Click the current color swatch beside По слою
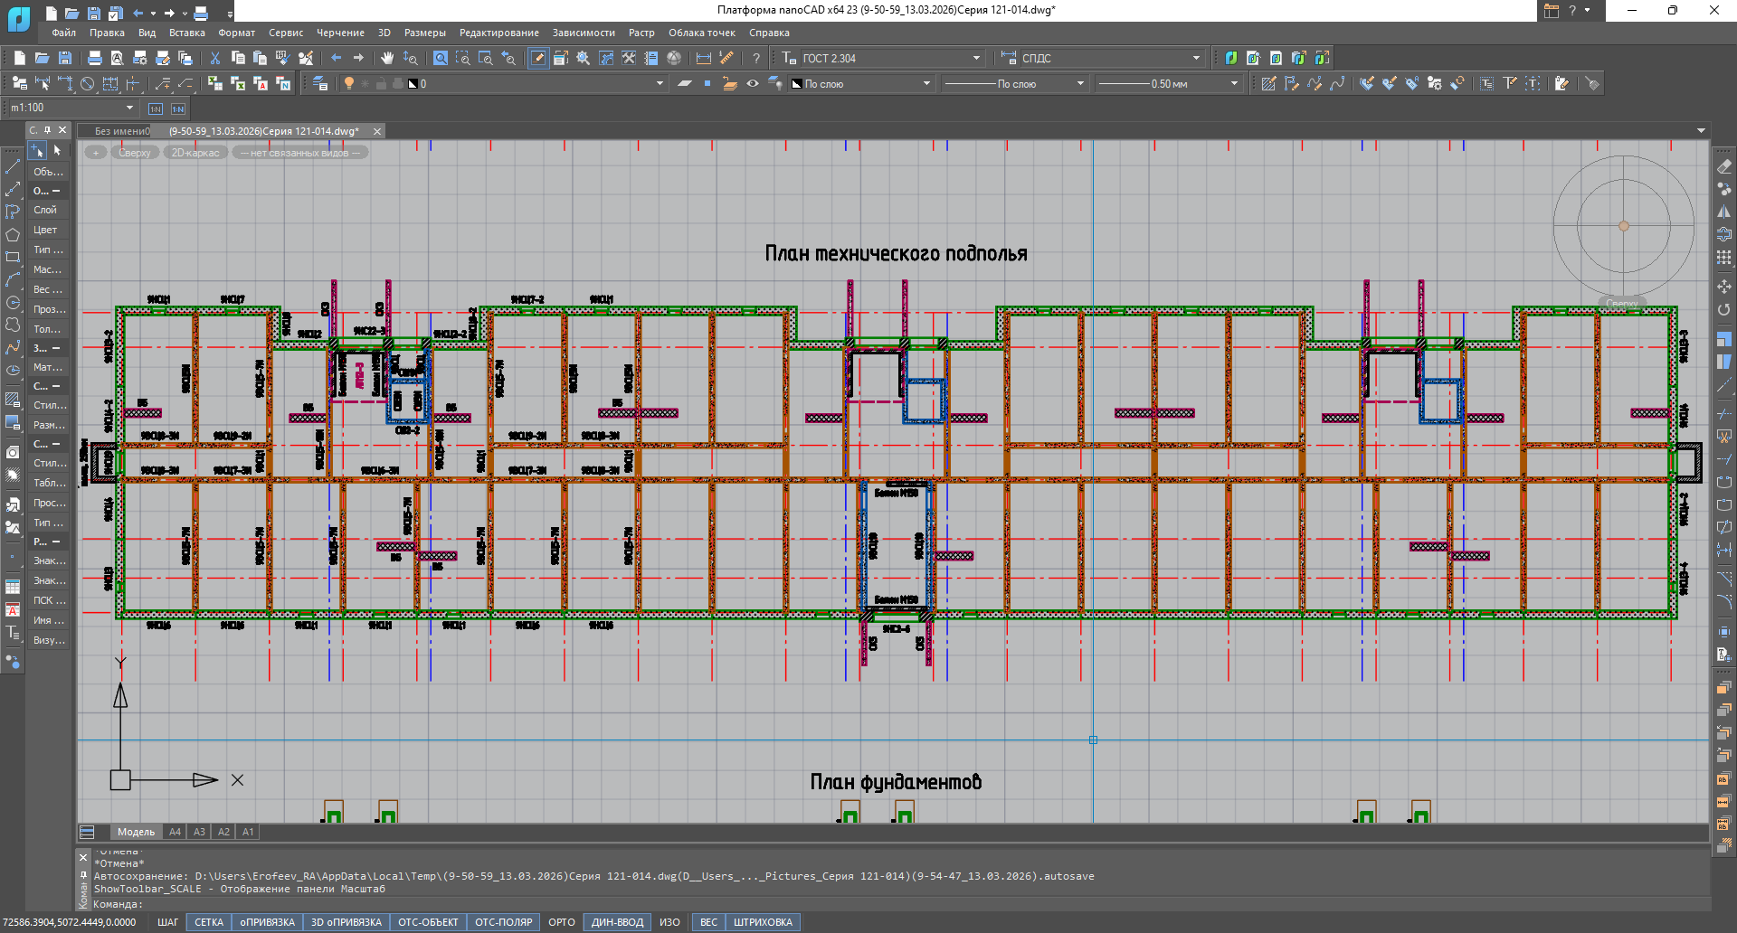This screenshot has height=933, width=1737. click(x=797, y=84)
